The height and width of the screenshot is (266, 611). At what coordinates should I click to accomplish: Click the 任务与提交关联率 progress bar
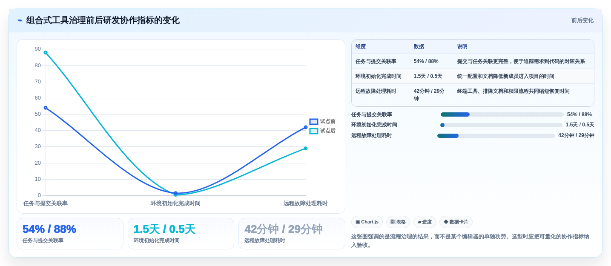502,114
